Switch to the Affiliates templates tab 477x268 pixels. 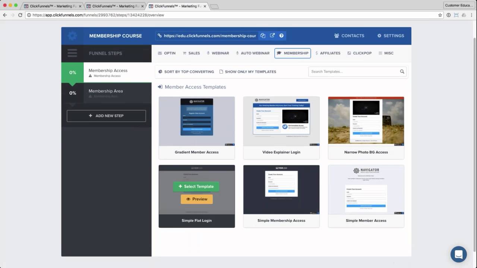click(x=328, y=53)
